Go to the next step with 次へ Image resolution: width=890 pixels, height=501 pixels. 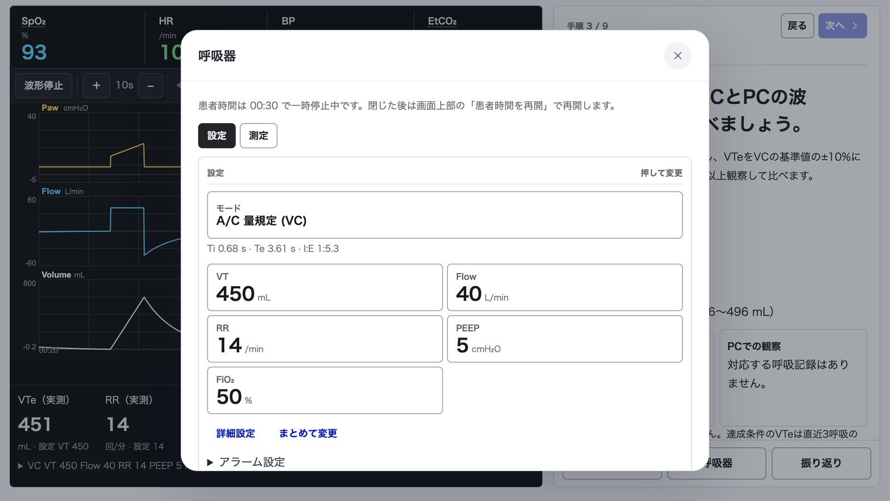[x=842, y=26]
